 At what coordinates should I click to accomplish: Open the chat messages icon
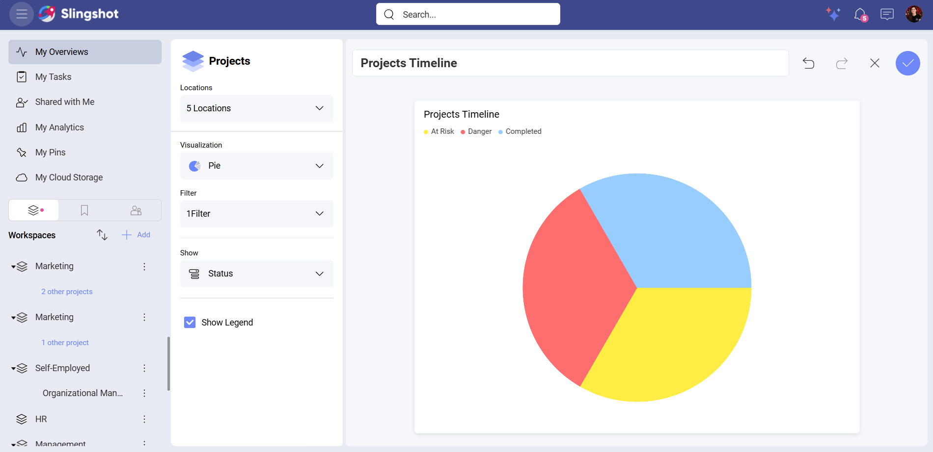(887, 14)
